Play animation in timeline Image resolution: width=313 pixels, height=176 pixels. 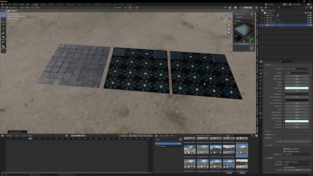(79, 136)
